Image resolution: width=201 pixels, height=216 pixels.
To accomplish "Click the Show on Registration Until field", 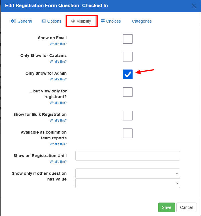I will [x=127, y=156].
